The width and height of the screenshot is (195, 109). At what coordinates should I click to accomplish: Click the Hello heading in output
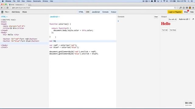(166, 24)
